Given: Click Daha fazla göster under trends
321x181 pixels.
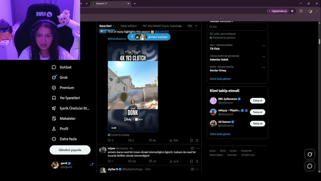Looking at the screenshot, I should coord(220,79).
